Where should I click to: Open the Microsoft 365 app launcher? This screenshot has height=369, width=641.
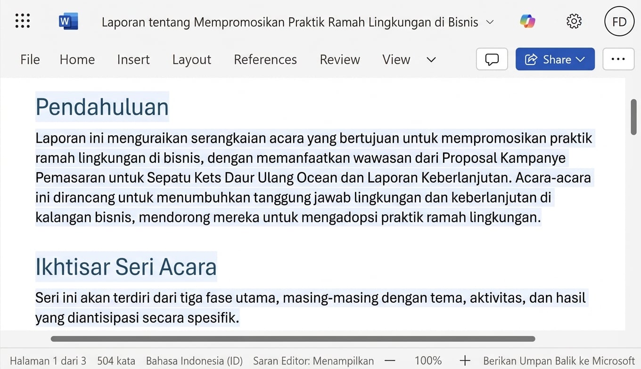point(22,21)
